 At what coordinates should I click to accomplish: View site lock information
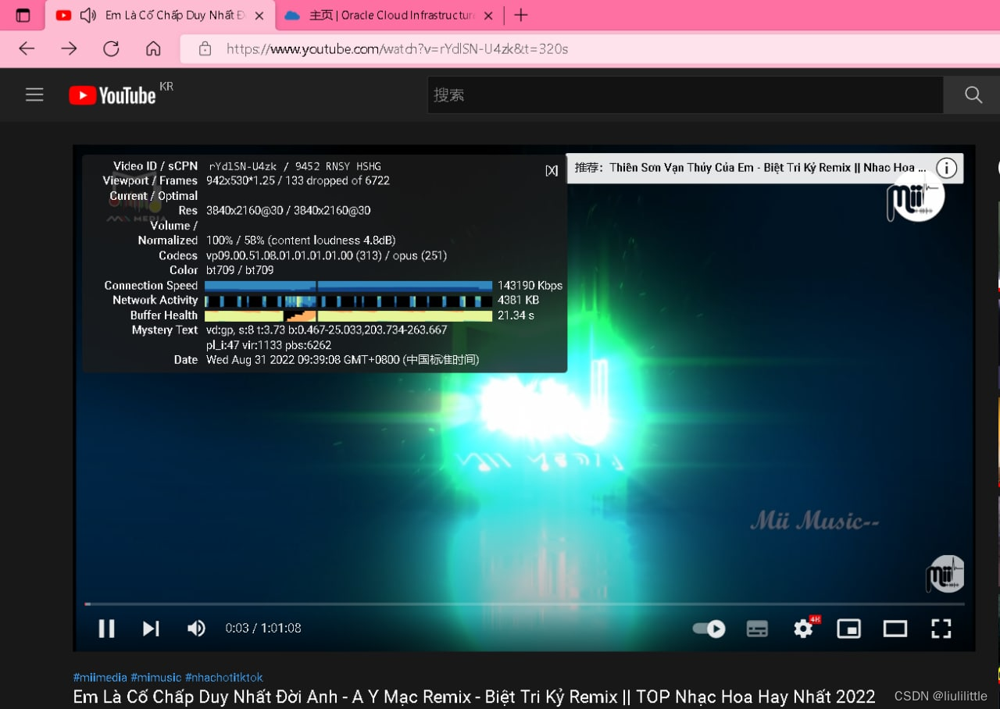tap(205, 48)
